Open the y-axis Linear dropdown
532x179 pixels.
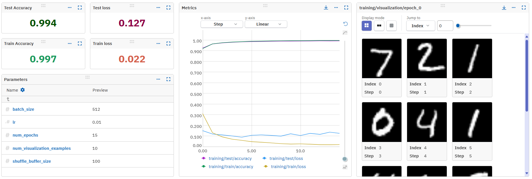(266, 24)
